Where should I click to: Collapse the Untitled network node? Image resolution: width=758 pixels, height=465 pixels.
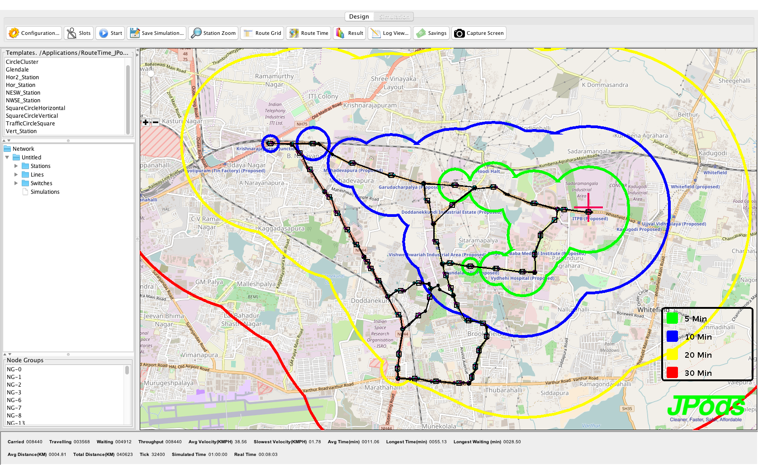[x=7, y=158]
